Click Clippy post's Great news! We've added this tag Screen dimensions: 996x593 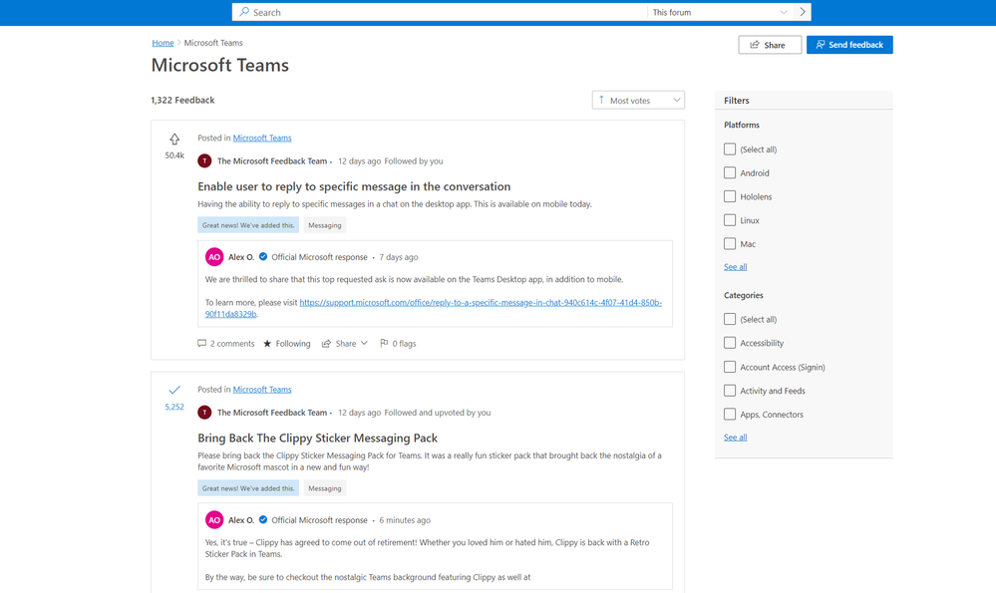pyautogui.click(x=248, y=488)
